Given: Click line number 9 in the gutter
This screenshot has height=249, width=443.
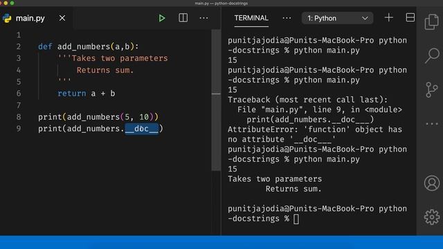Looking at the screenshot, I should pos(19,129).
